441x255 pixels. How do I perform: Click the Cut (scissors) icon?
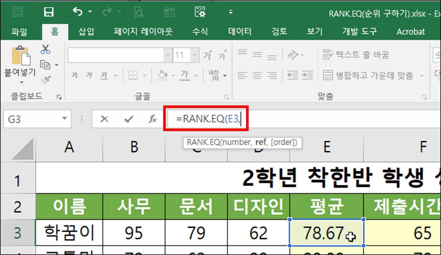pyautogui.click(x=45, y=50)
